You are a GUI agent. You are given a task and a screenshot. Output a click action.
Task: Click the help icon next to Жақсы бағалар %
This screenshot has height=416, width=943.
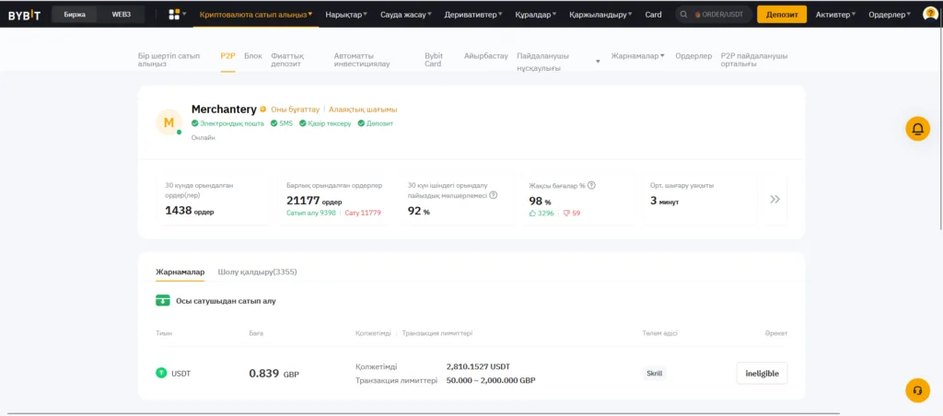tap(591, 185)
